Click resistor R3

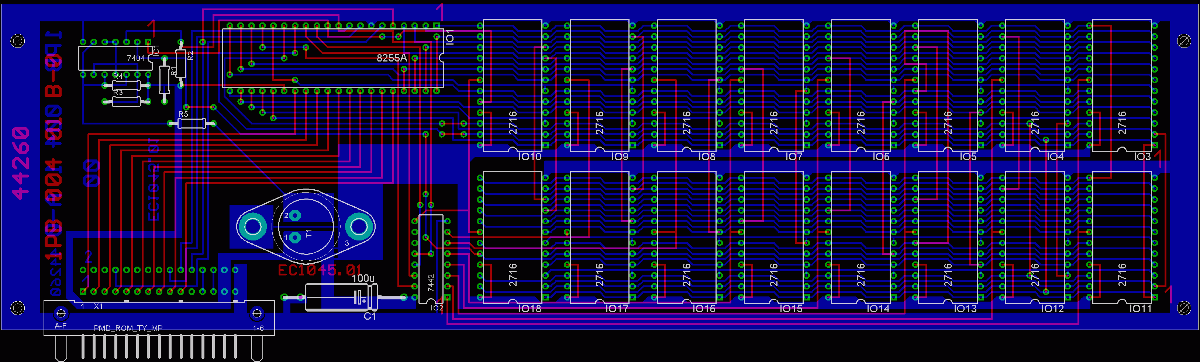(x=126, y=101)
